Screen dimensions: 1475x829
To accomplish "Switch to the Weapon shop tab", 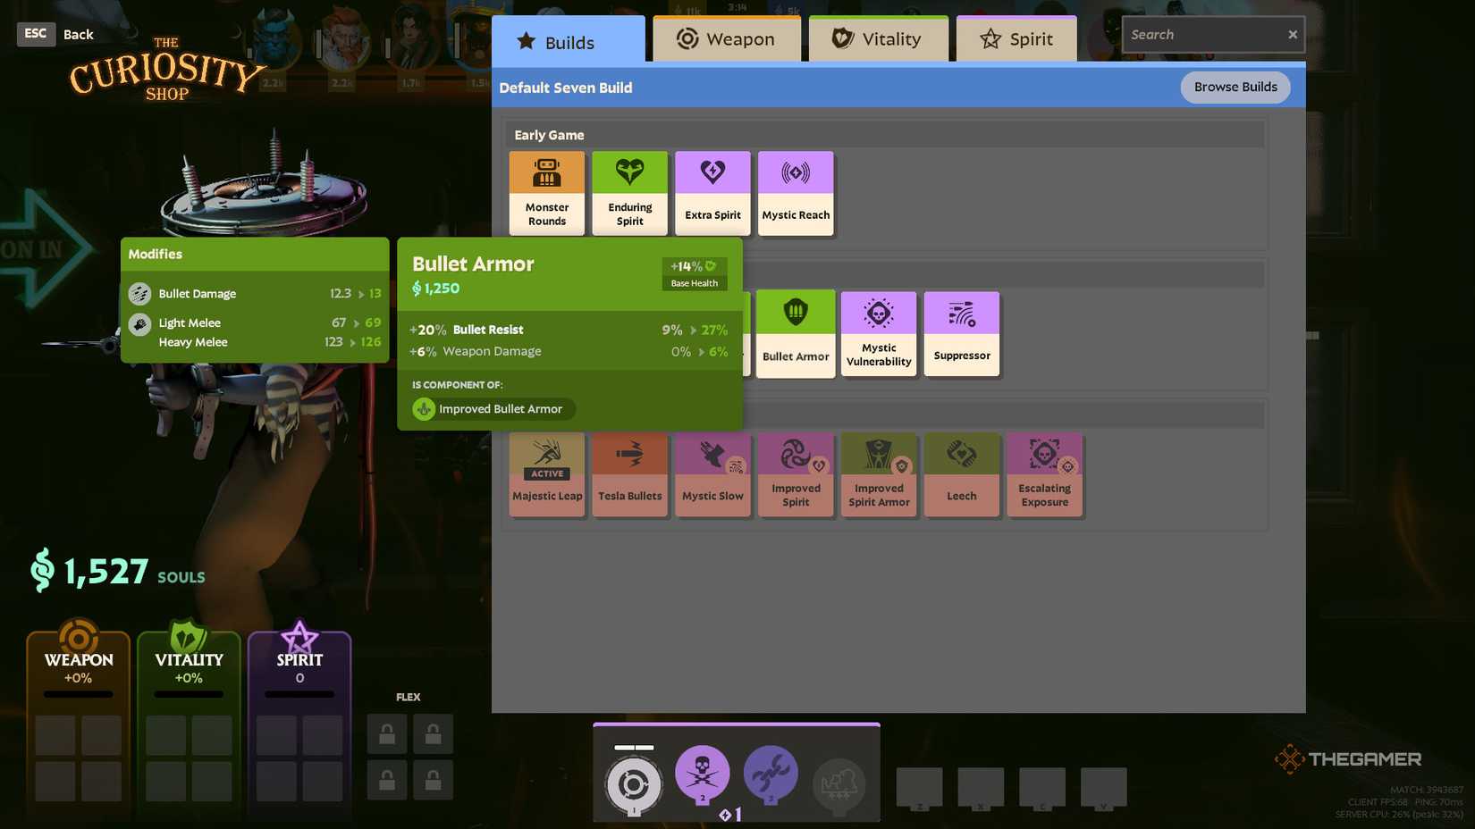I will coord(726,38).
